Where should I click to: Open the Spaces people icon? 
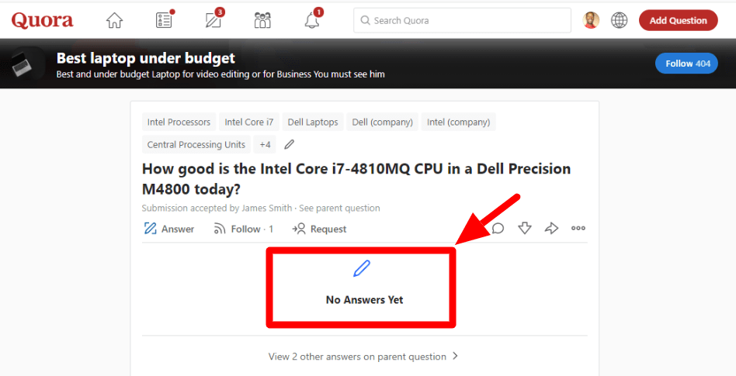tap(262, 20)
